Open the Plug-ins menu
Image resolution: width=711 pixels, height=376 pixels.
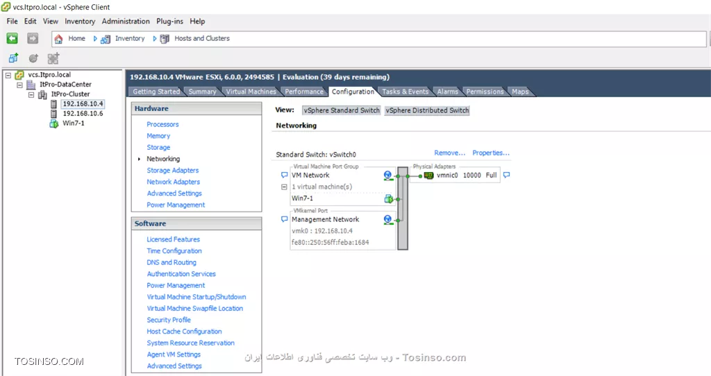169,22
